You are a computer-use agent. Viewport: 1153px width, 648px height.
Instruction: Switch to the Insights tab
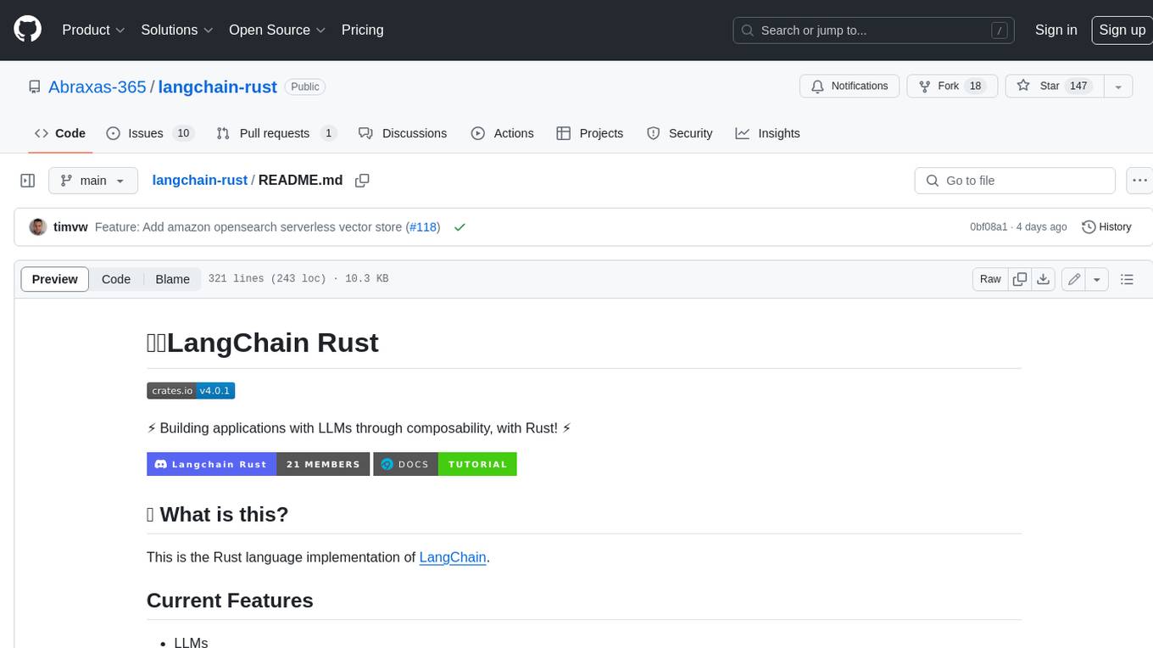pyautogui.click(x=767, y=133)
